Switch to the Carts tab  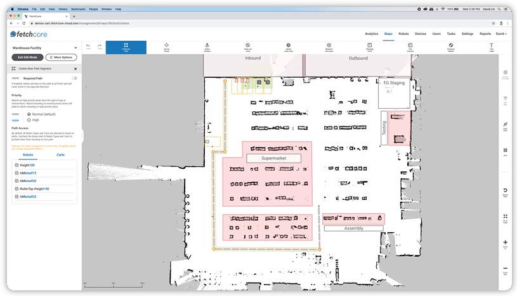[x=60, y=154]
